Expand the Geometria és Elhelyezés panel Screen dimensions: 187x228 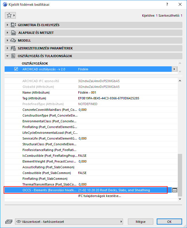pyautogui.click(x=7, y=25)
